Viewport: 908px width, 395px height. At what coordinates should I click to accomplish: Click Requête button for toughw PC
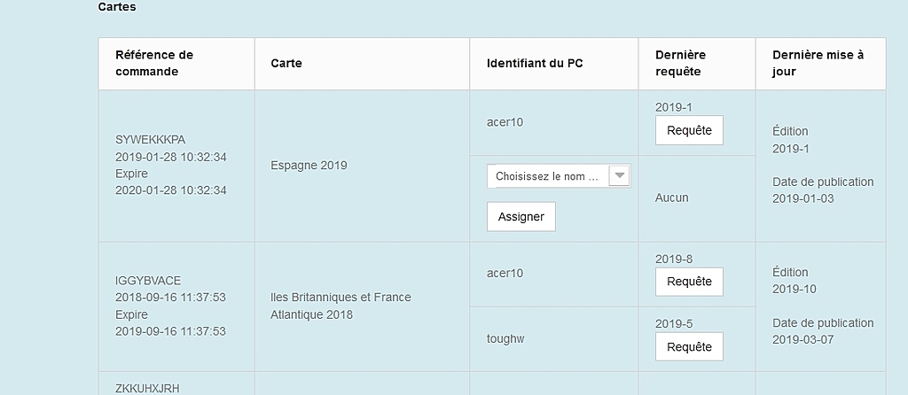point(689,346)
